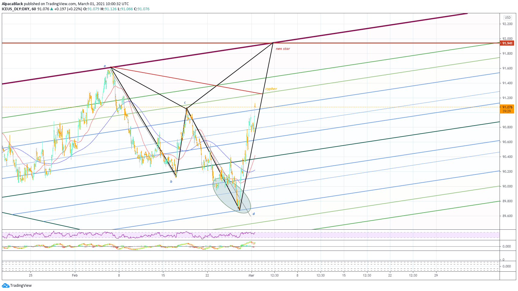Click the point label 'a' on chart
This screenshot has width=518, height=291.
(105, 66)
